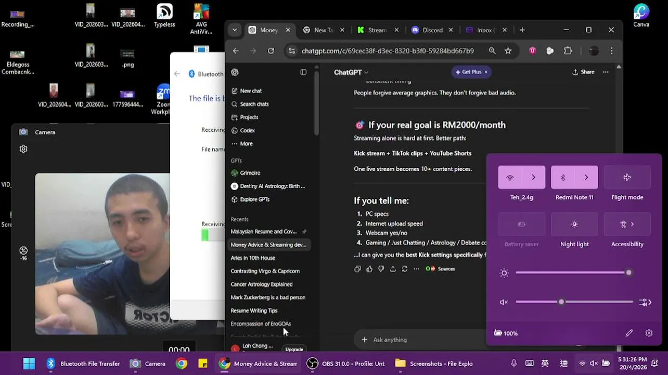Switch to the Discord browser tab
The image size is (668, 375).
(x=432, y=30)
